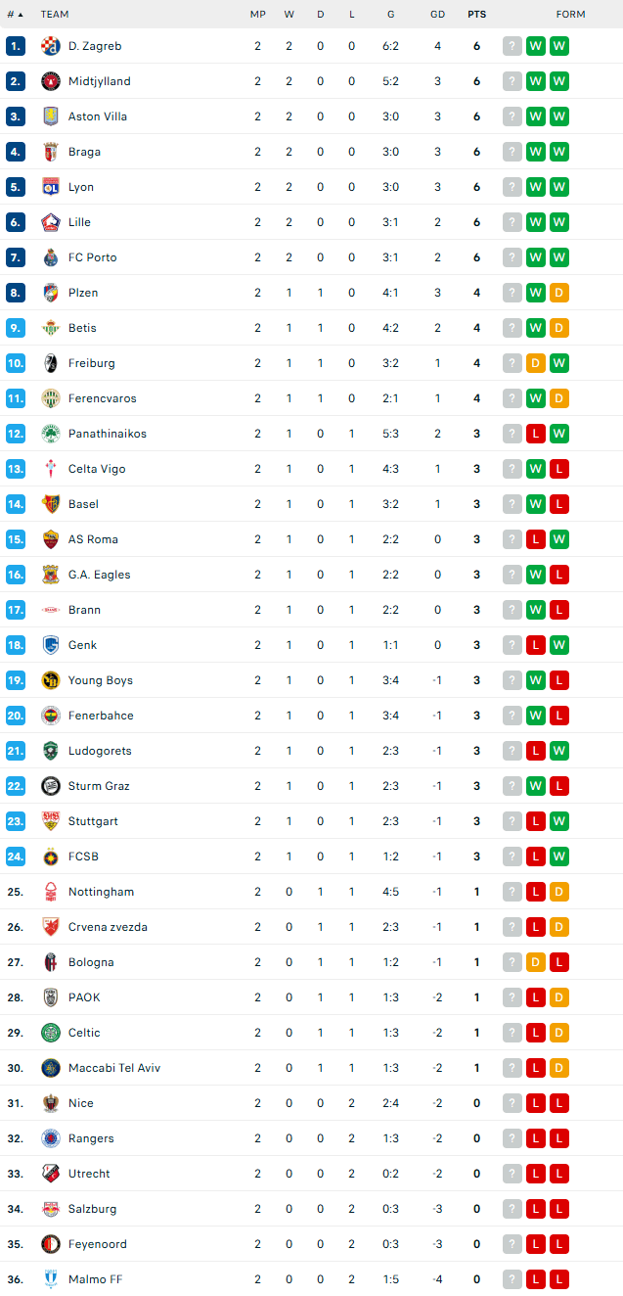The width and height of the screenshot is (623, 1296).
Task: Sort standings by PTS column header
Action: pyautogui.click(x=476, y=15)
